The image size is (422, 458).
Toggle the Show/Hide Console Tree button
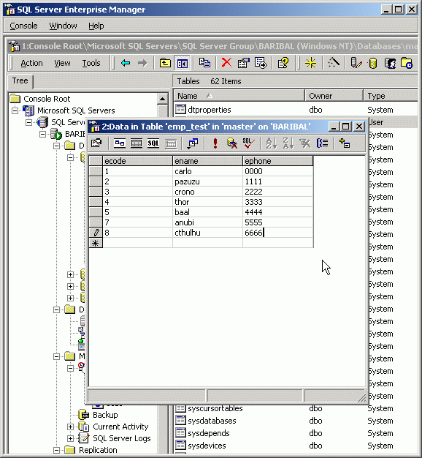pyautogui.click(x=183, y=63)
